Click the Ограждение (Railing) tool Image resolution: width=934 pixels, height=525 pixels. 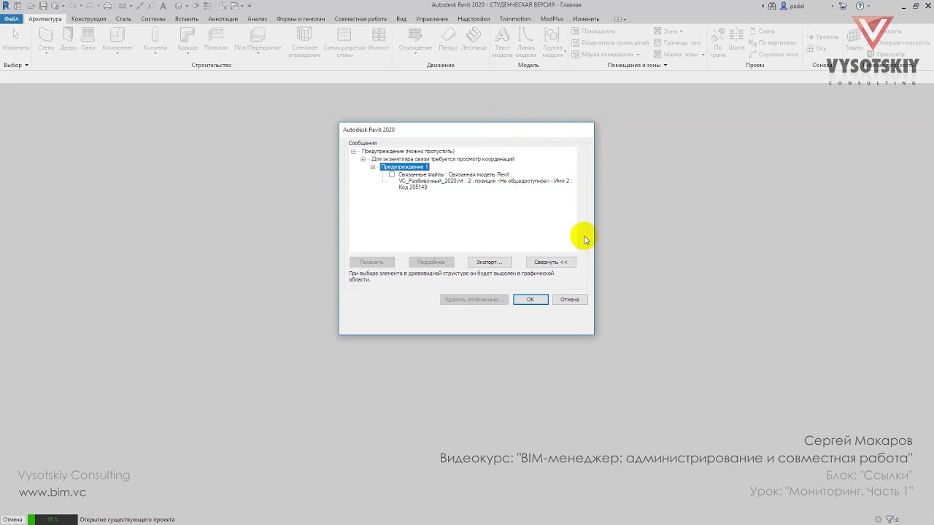tap(415, 39)
